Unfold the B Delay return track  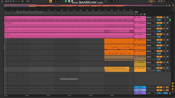tap(135, 90)
